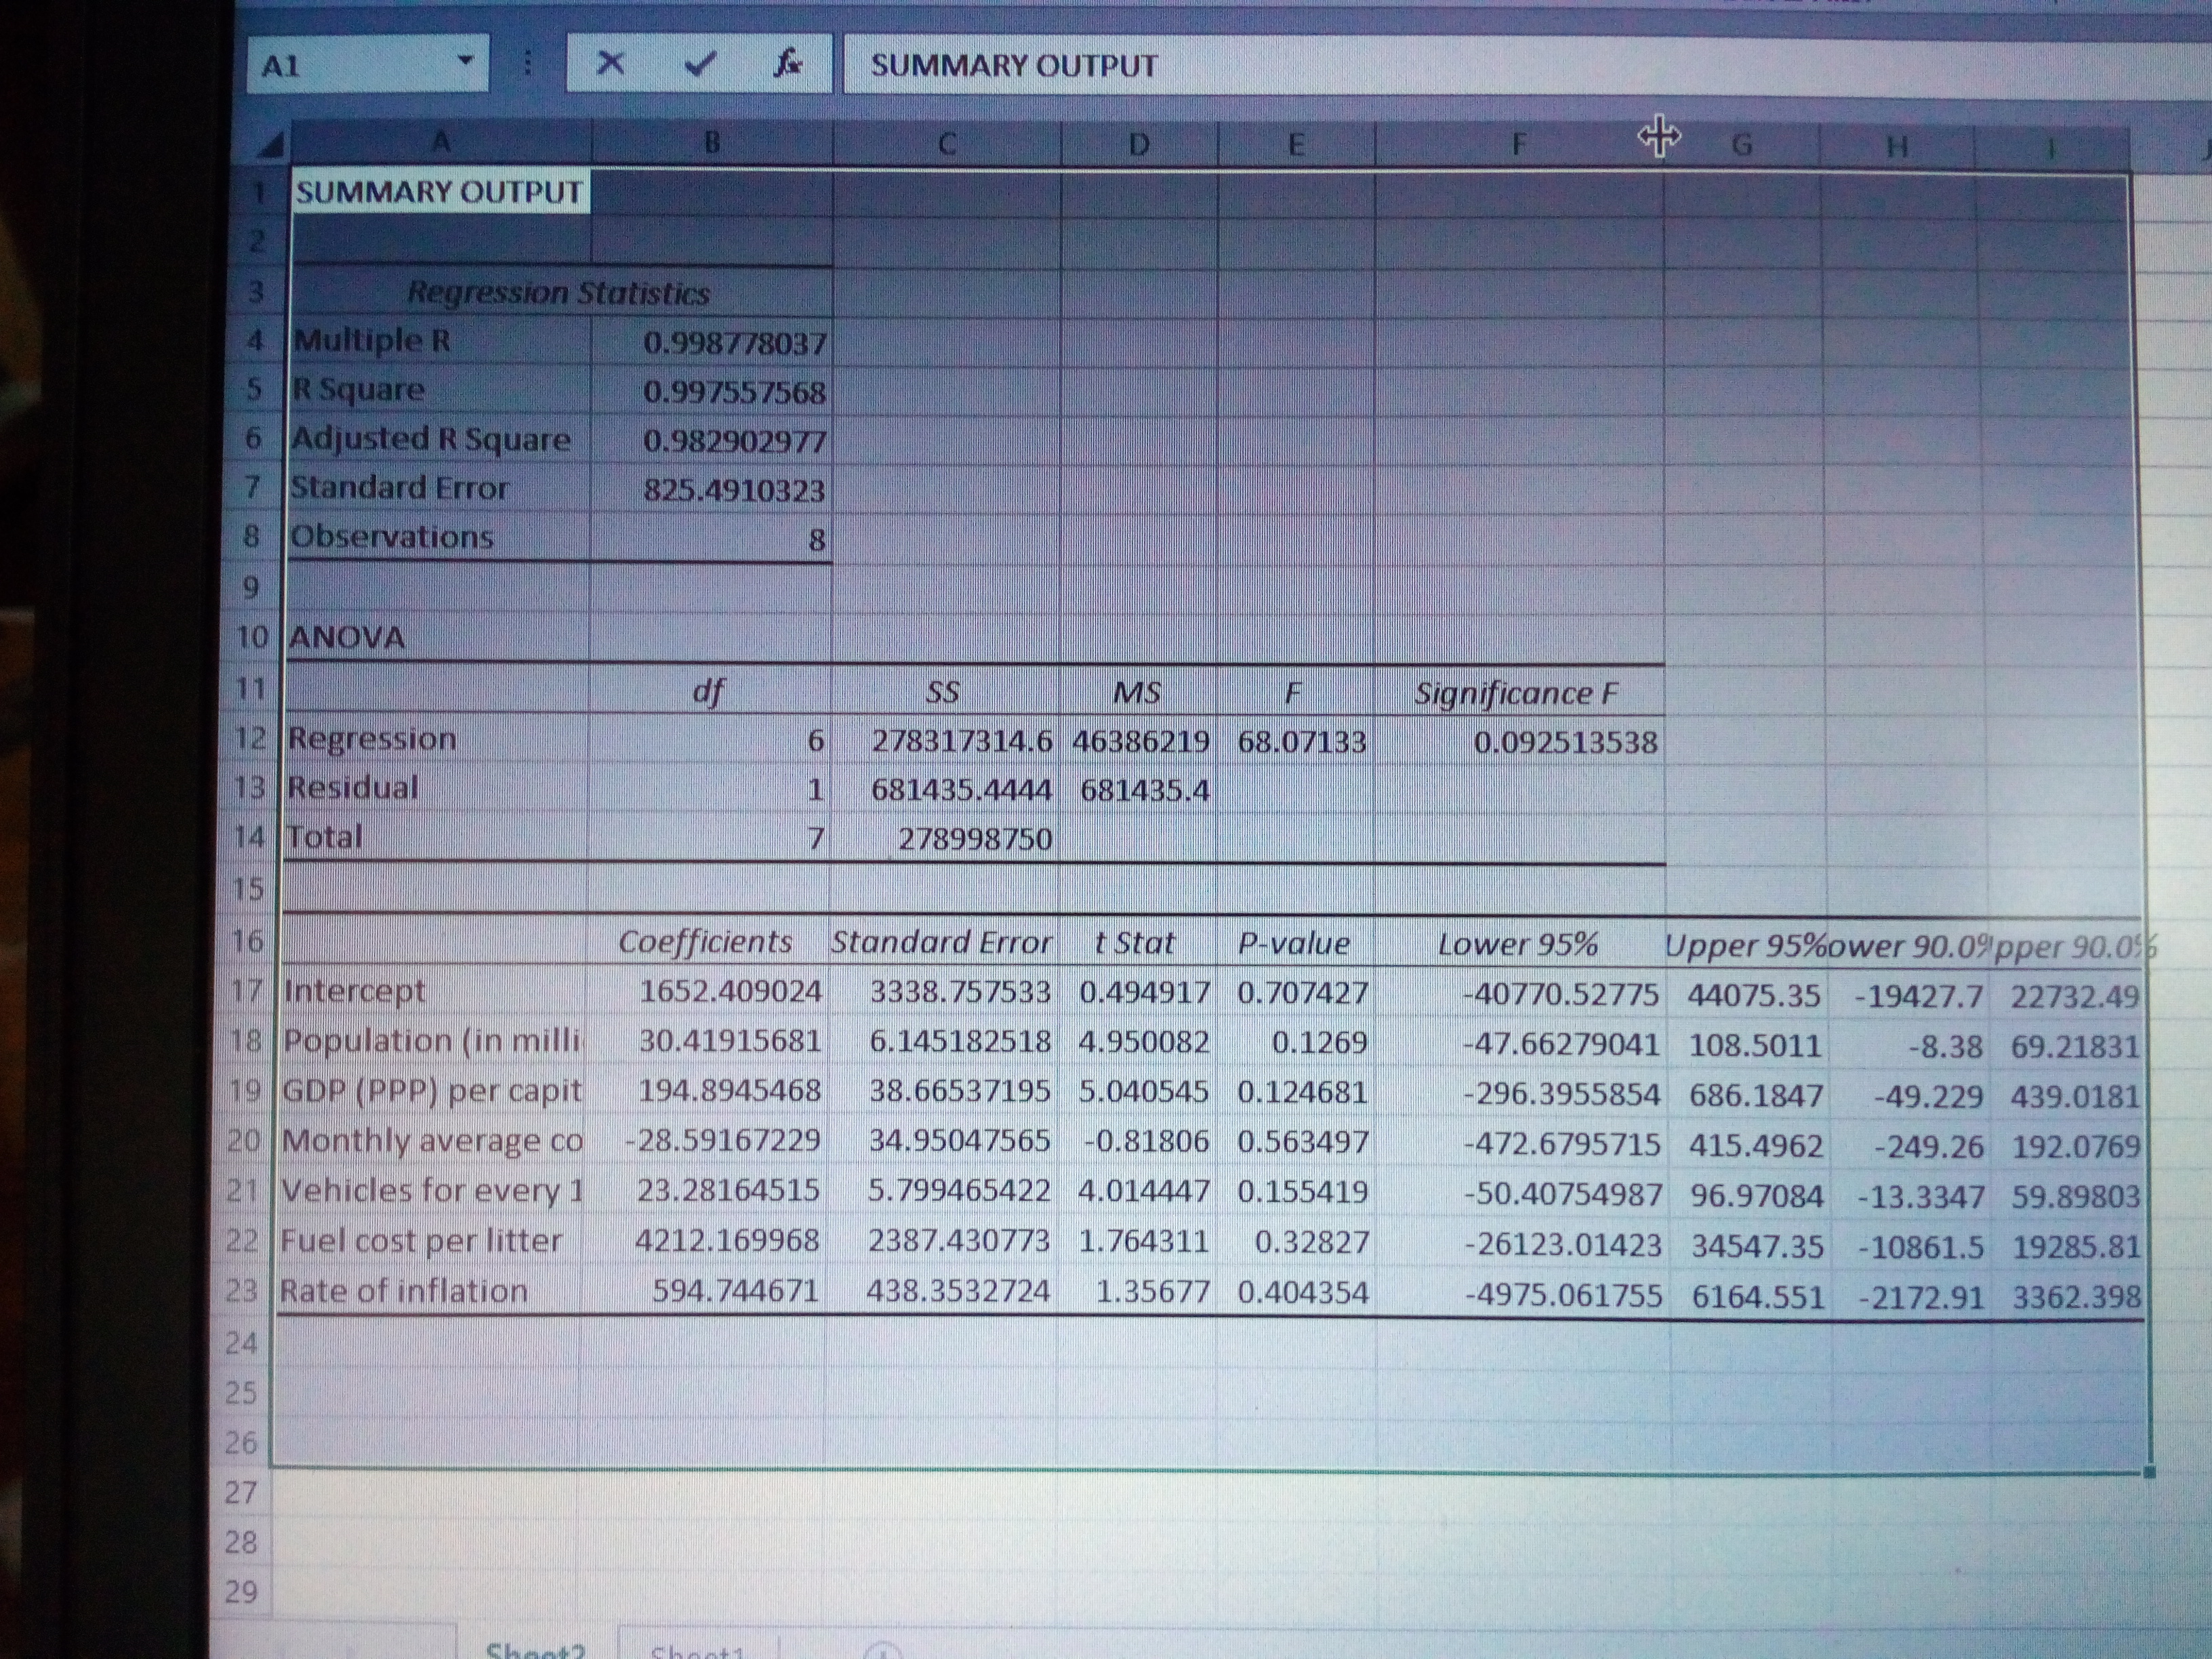Click the Cancel (X) formula bar icon
Image resolution: width=2212 pixels, height=1659 pixels.
610,63
